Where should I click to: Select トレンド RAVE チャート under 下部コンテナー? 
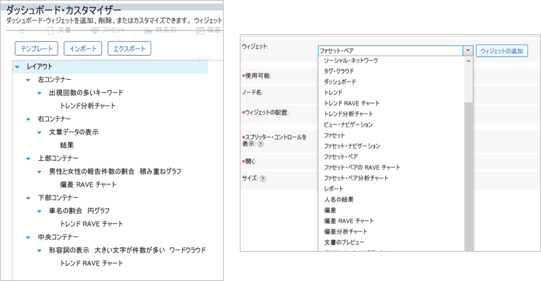[91, 224]
